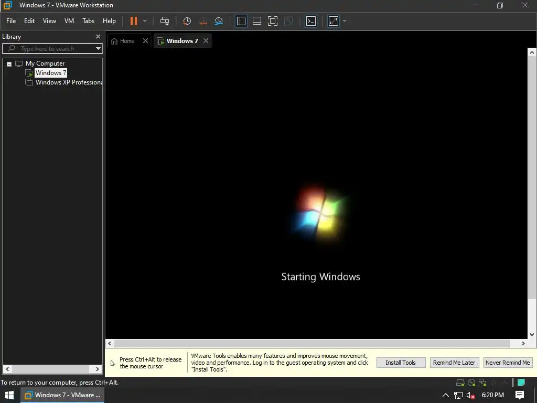The image size is (537, 403).
Task: Click the Install Tools button
Action: [401, 363]
